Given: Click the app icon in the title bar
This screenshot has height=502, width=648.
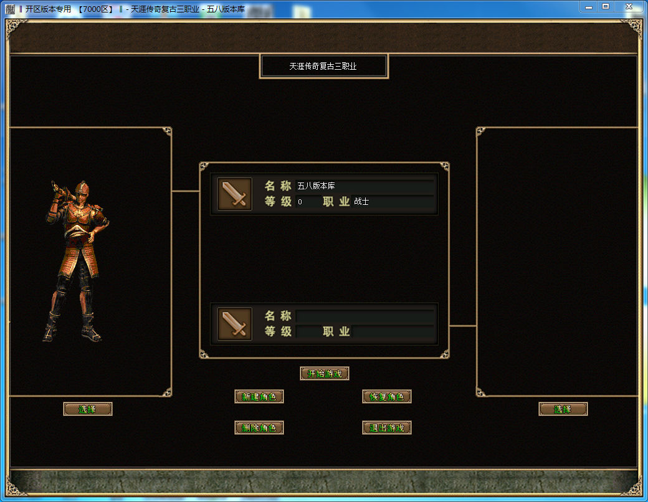Looking at the screenshot, I should 11,9.
